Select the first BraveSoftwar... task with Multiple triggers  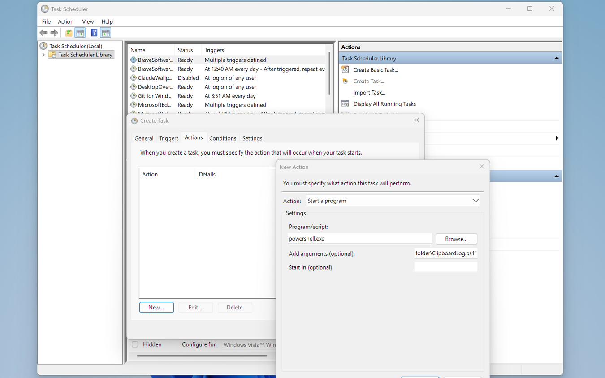[227, 60]
